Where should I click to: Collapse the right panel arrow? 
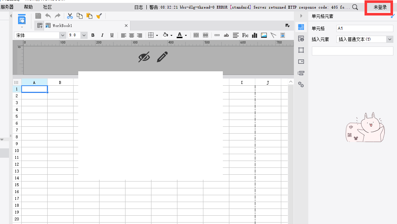(301, 16)
